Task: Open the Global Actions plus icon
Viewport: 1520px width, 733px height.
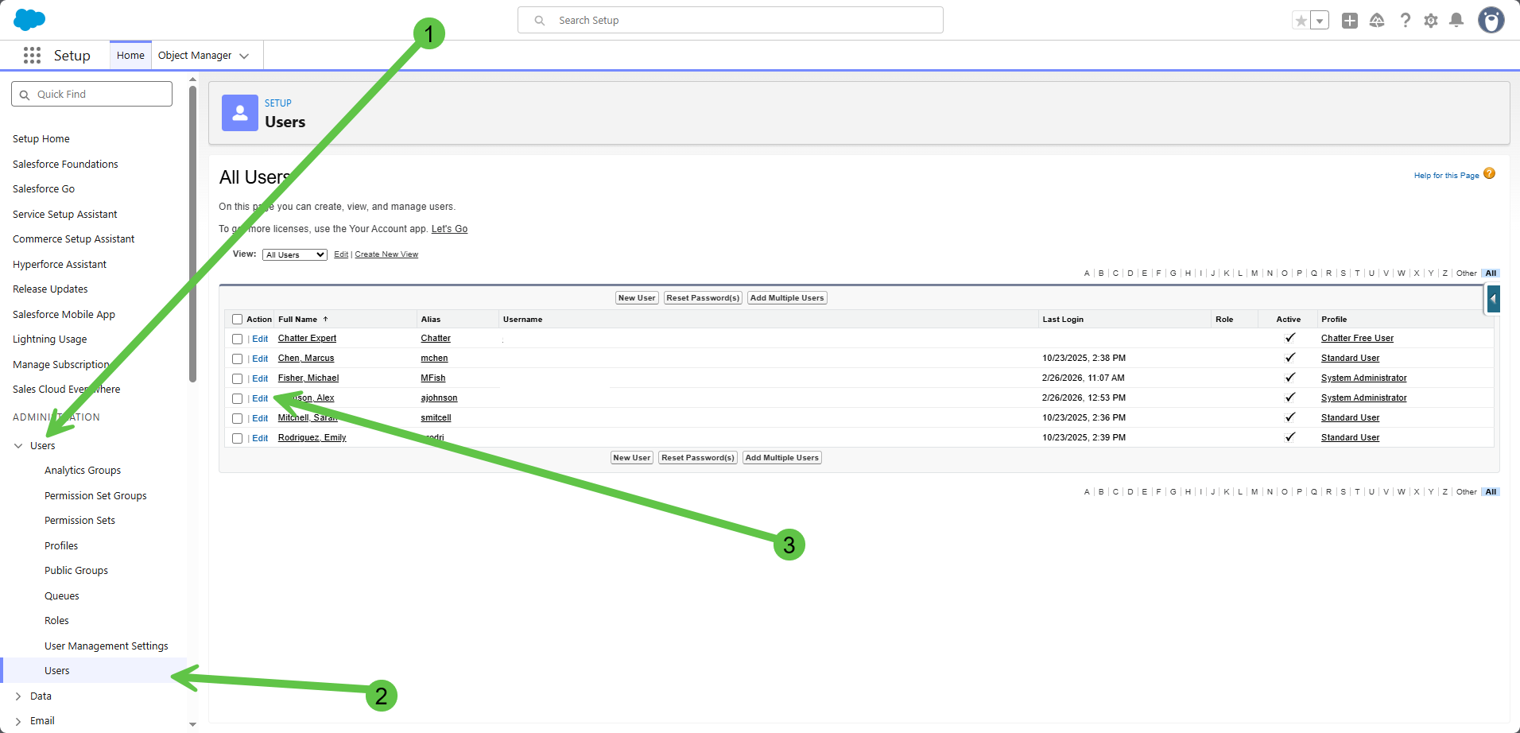Action: [x=1349, y=21]
